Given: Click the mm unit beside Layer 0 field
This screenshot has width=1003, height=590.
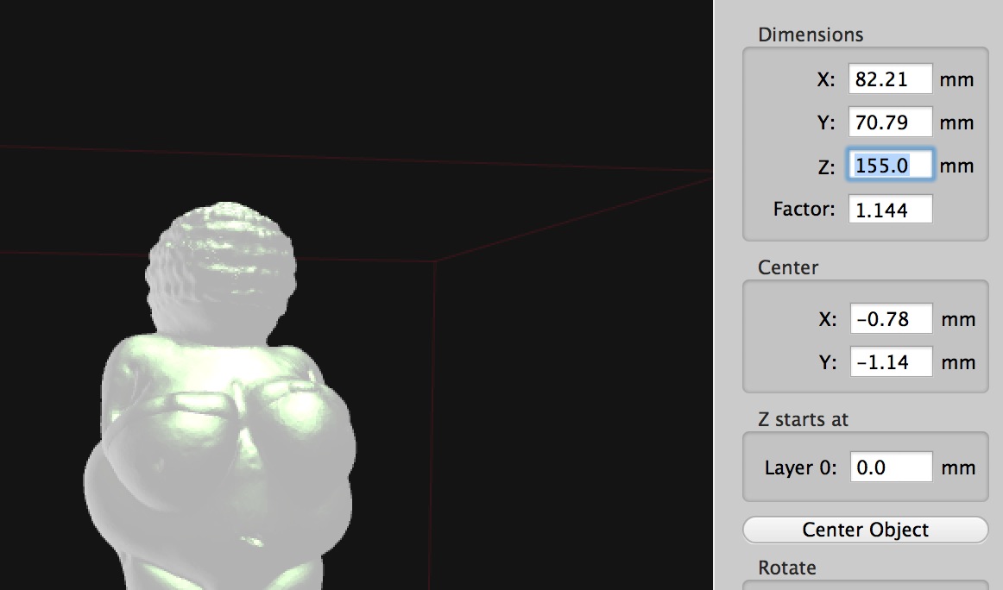Looking at the screenshot, I should [x=958, y=468].
